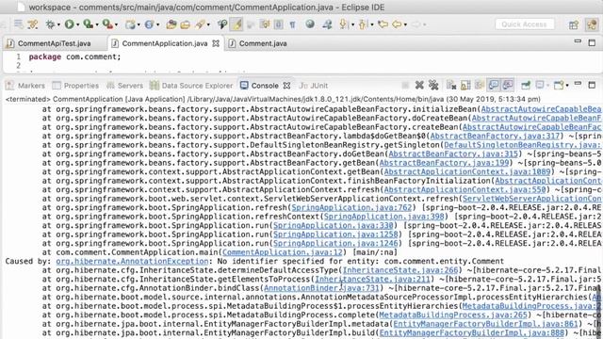Click the Open Perspective icon
603x339 pixels.
(x=574, y=24)
